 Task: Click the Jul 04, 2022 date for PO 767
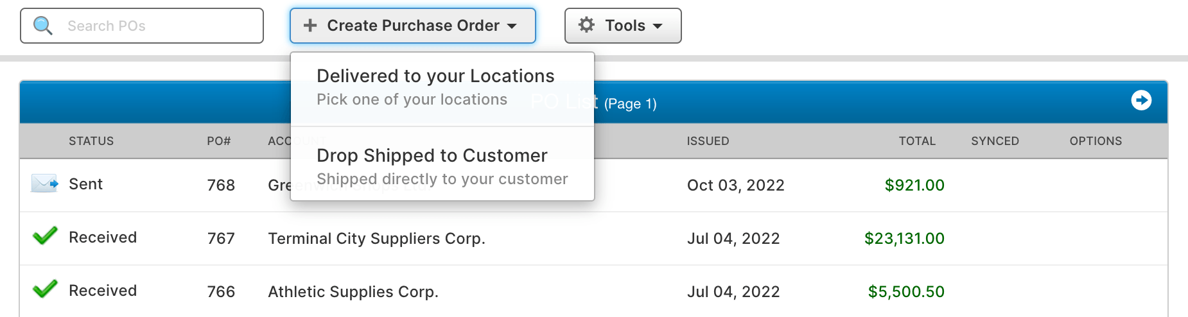click(x=733, y=239)
